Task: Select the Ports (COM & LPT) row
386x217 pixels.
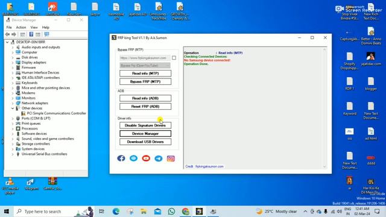Action: [x=36, y=118]
